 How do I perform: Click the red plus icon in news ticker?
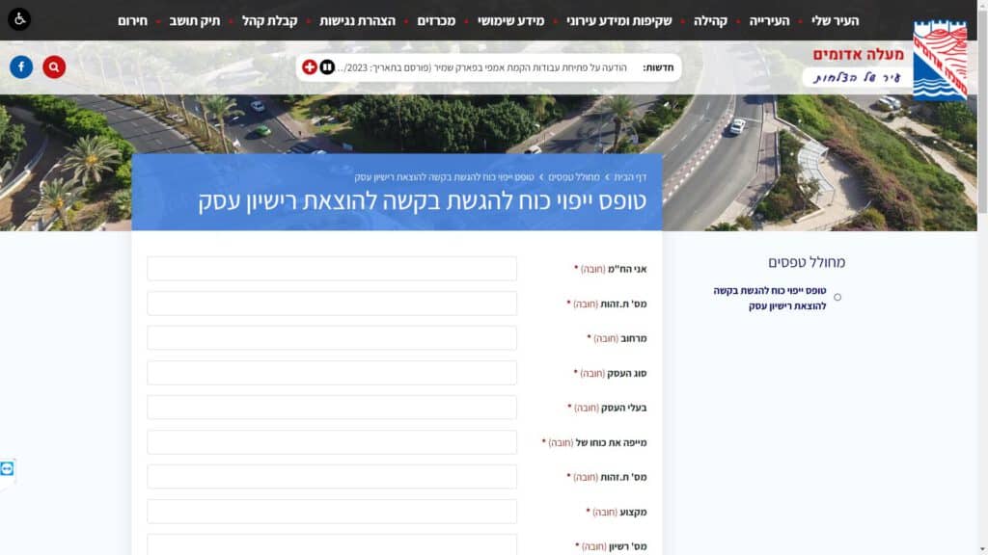coord(310,66)
